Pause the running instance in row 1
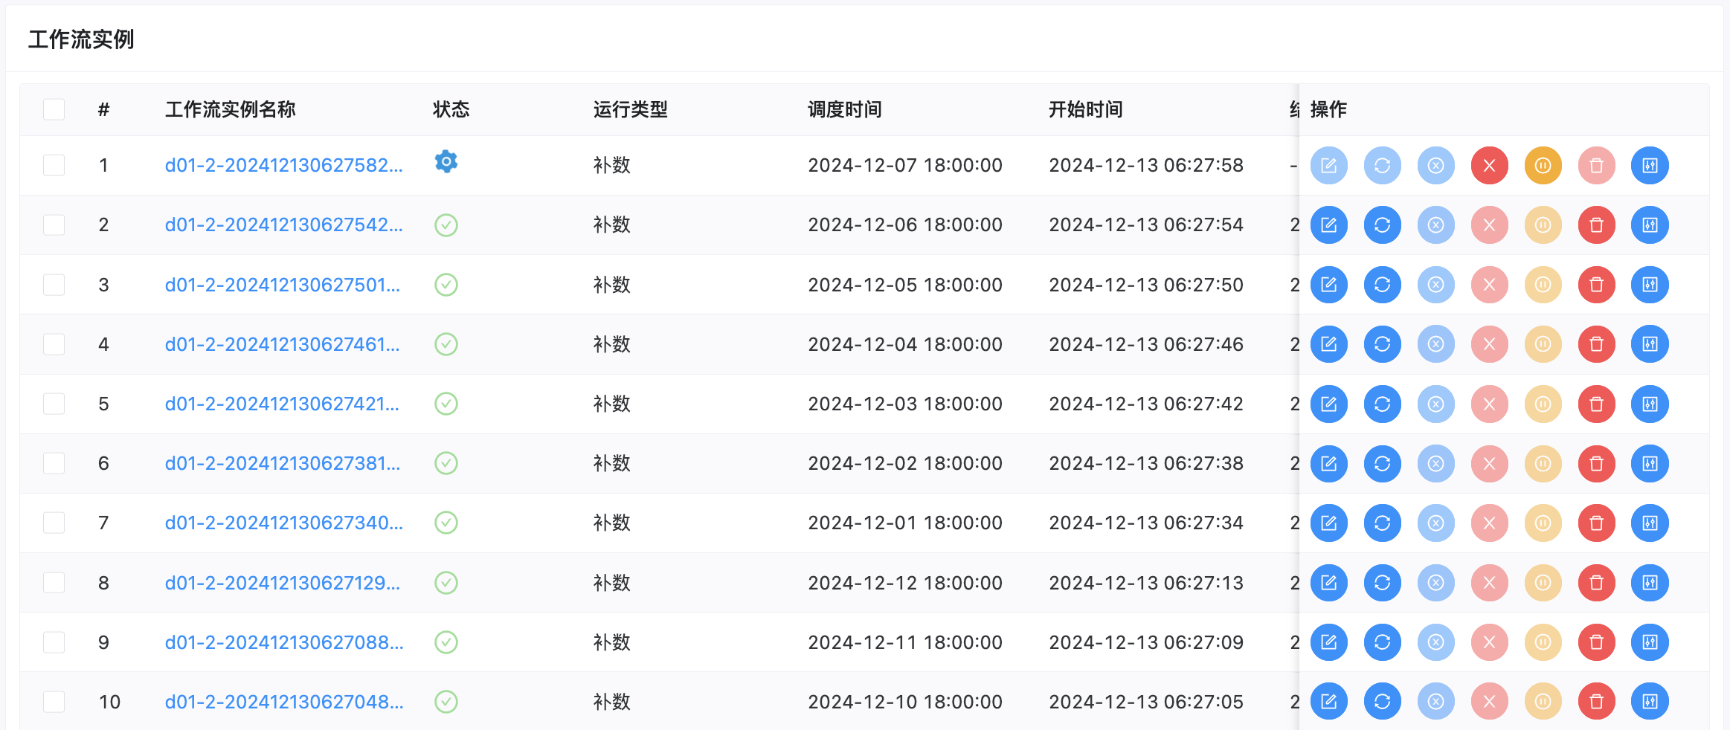Screen dimensions: 1730x730 click(x=1543, y=165)
